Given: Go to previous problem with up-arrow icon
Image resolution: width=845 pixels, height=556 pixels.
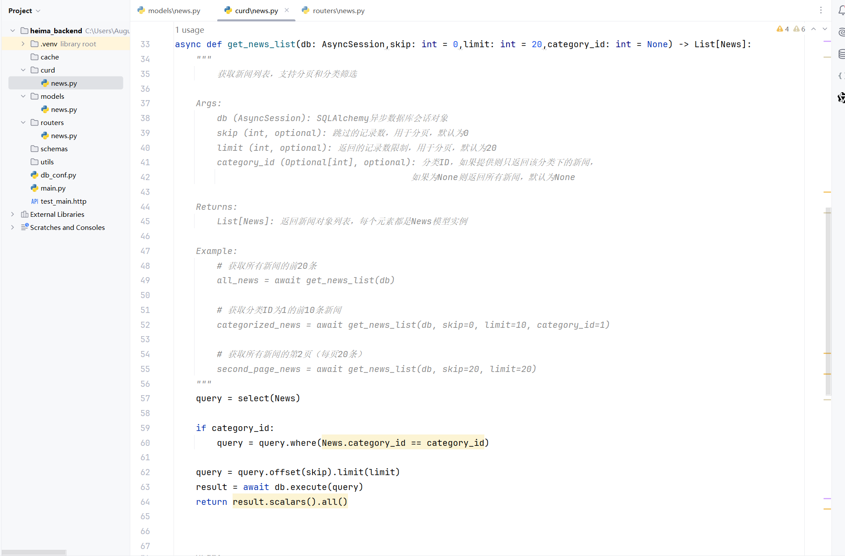Looking at the screenshot, I should tap(813, 29).
